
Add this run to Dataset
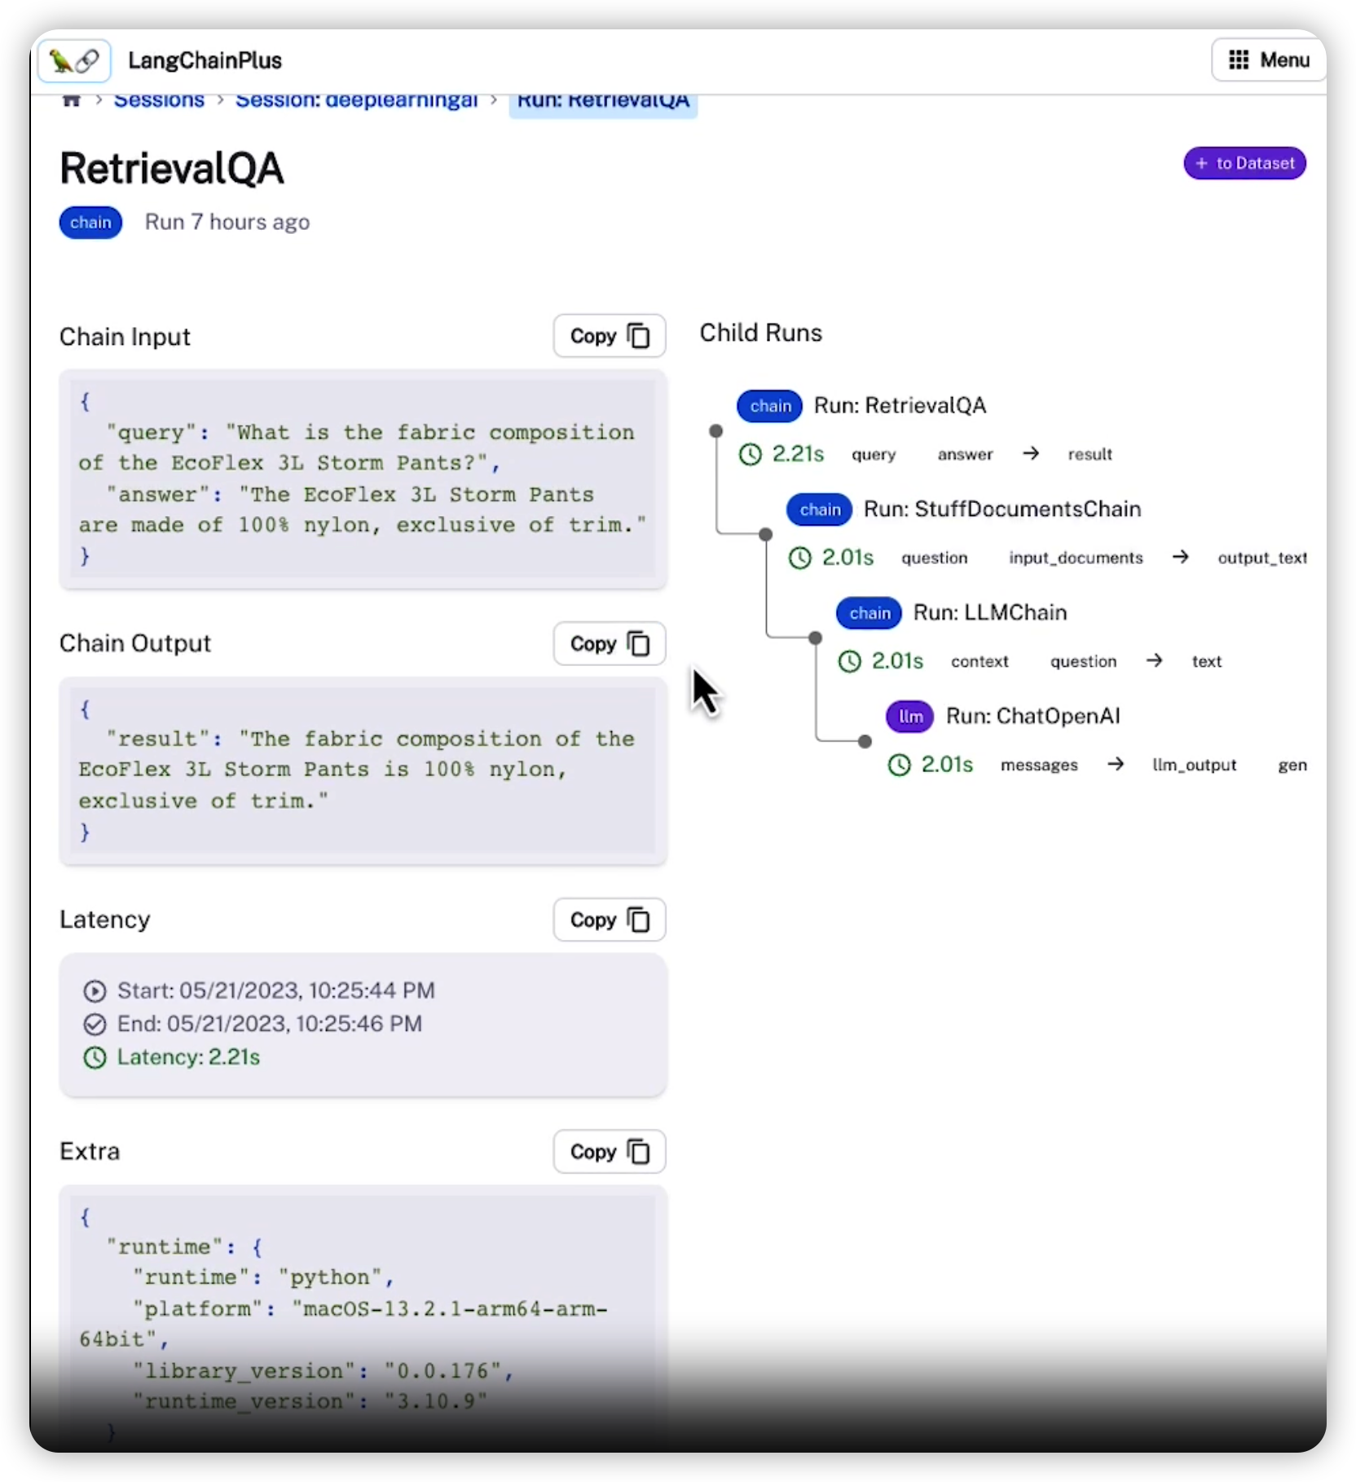(1244, 163)
